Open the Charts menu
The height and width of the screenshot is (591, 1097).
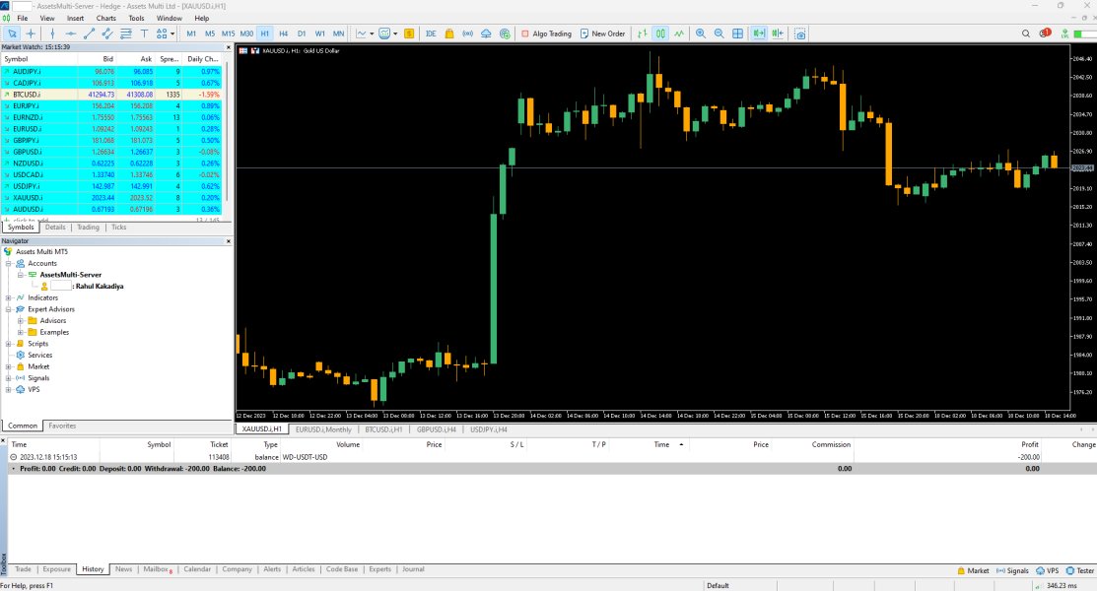point(106,18)
